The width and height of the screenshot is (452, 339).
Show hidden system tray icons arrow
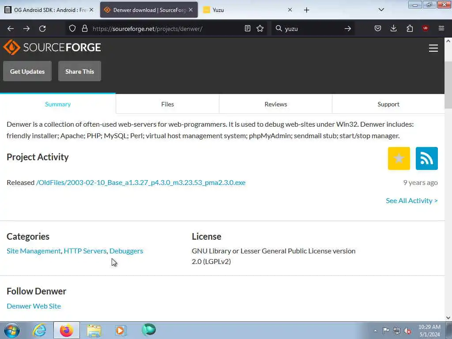(x=375, y=331)
